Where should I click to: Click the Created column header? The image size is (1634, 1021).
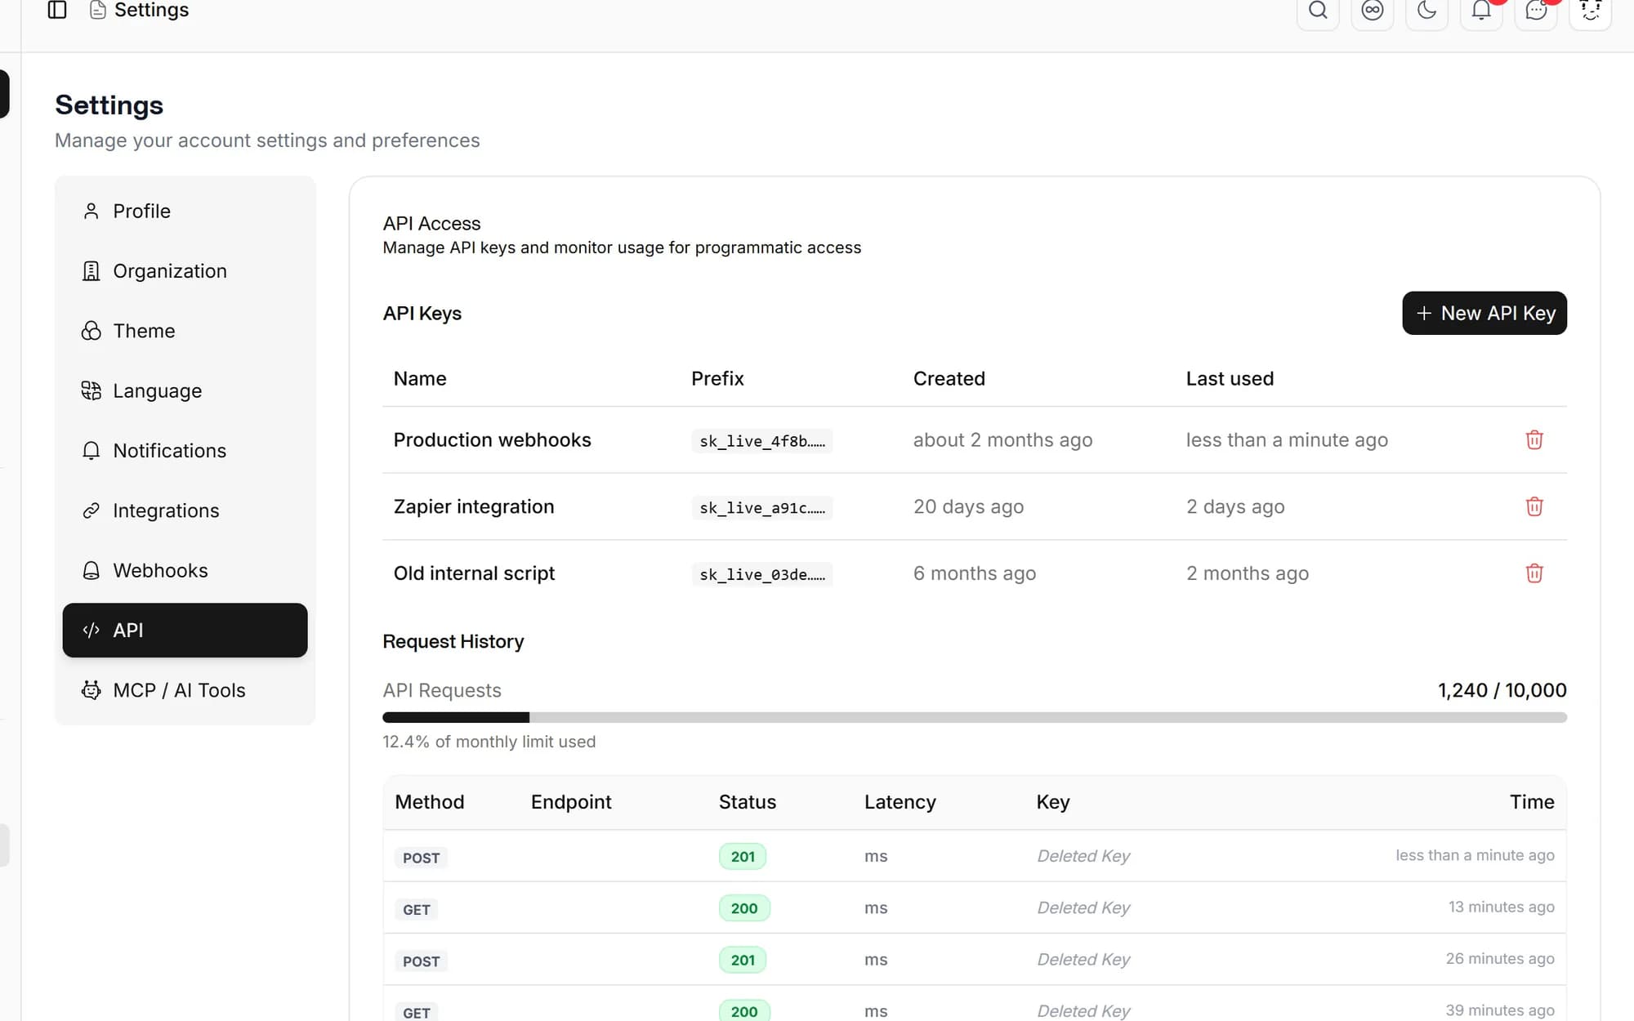tap(949, 379)
